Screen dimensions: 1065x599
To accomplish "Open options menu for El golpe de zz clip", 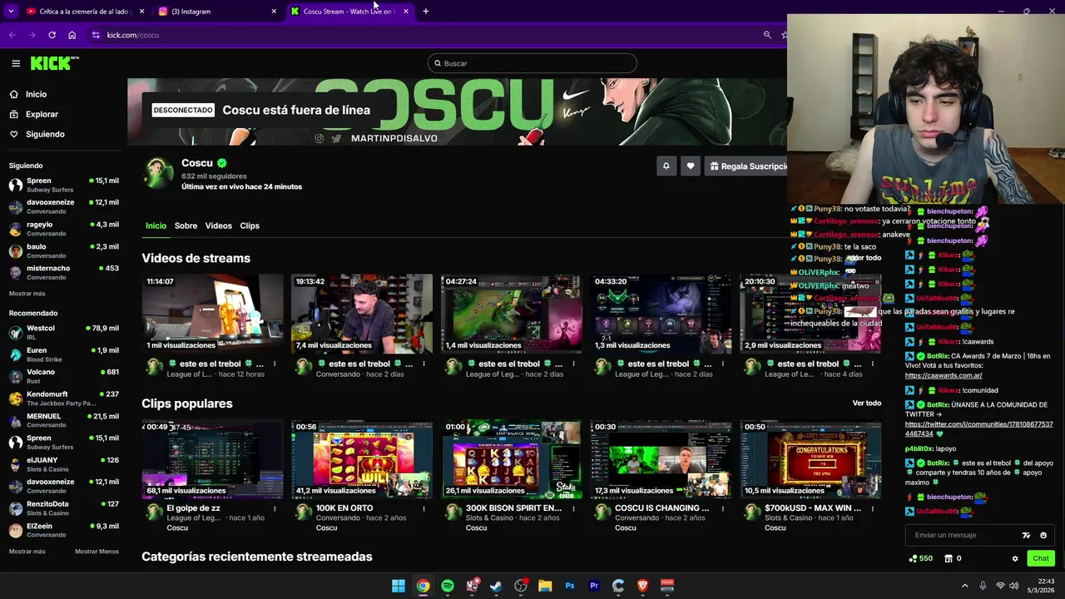I will 275,508.
